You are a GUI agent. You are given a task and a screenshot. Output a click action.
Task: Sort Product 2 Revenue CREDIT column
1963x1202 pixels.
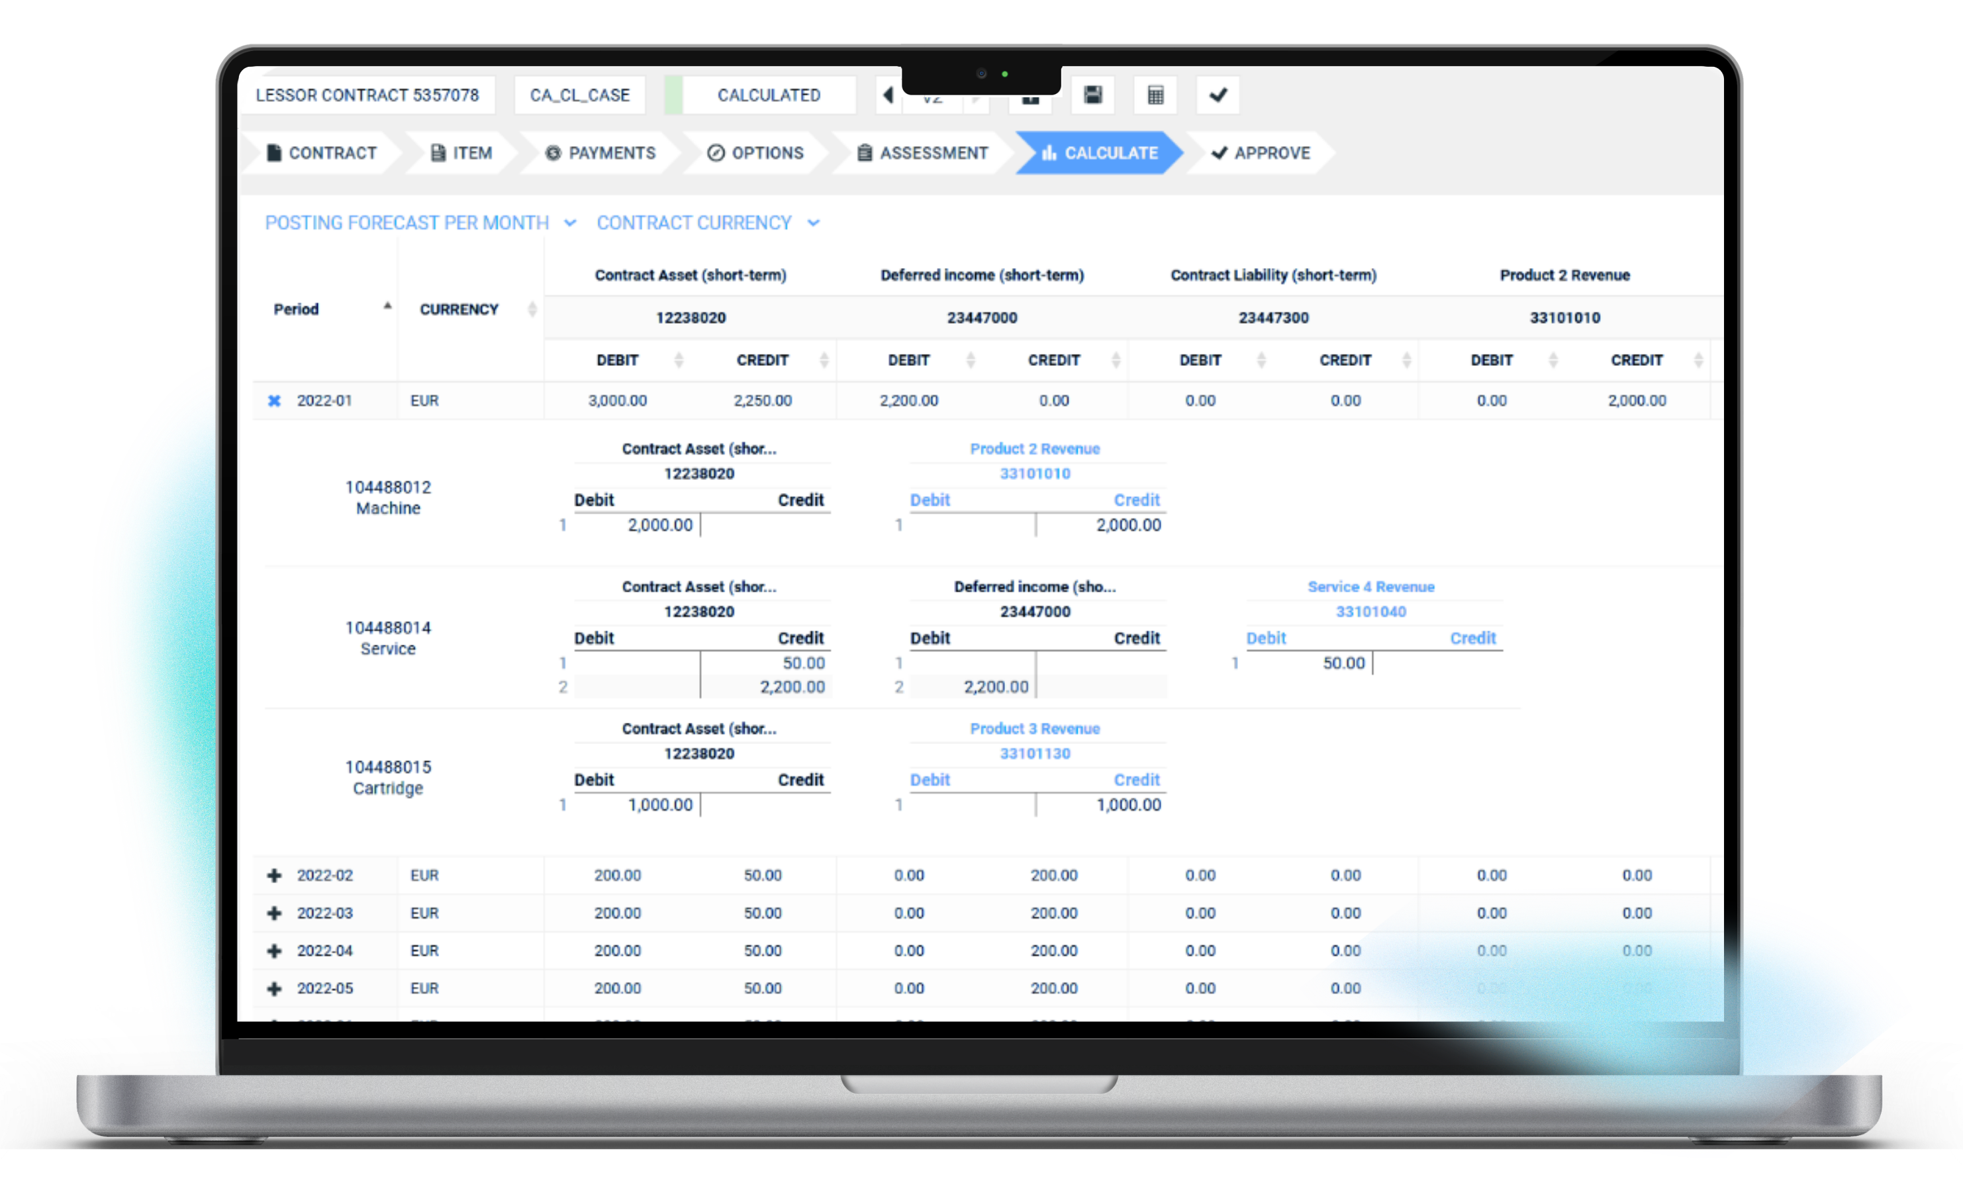pos(1698,360)
